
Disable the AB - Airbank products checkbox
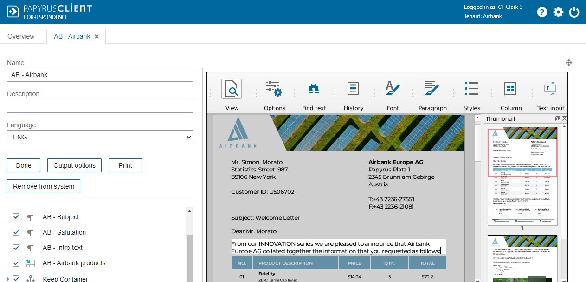[16, 263]
